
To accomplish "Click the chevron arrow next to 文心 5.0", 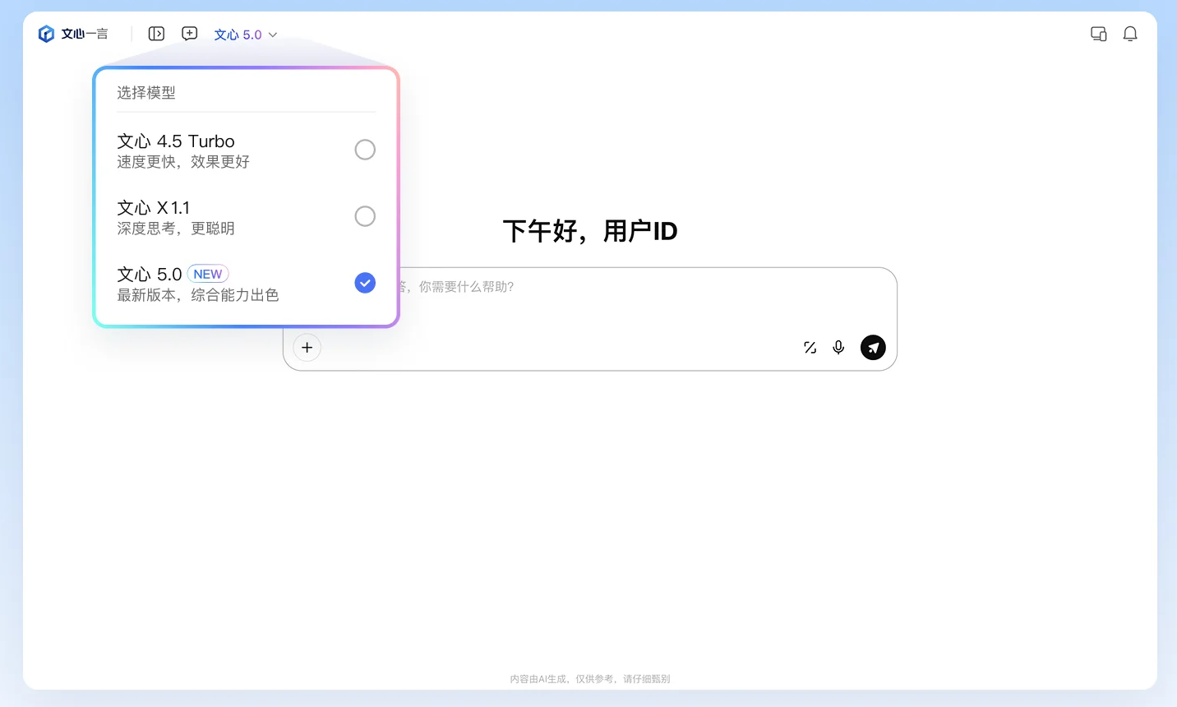I will 273,35.
